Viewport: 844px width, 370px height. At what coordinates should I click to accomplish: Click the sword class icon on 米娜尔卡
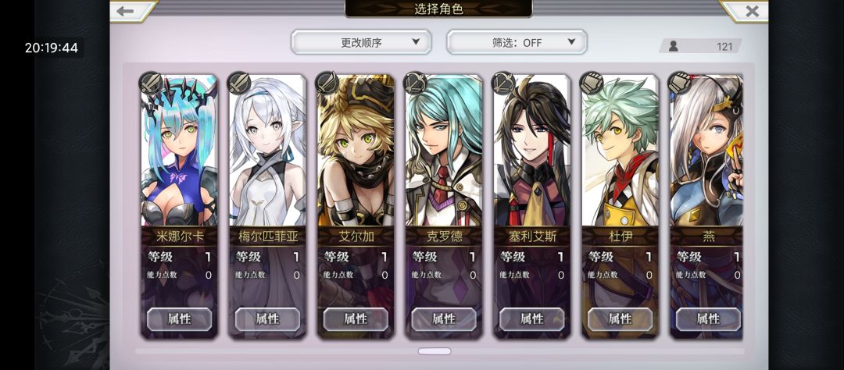pos(151,83)
